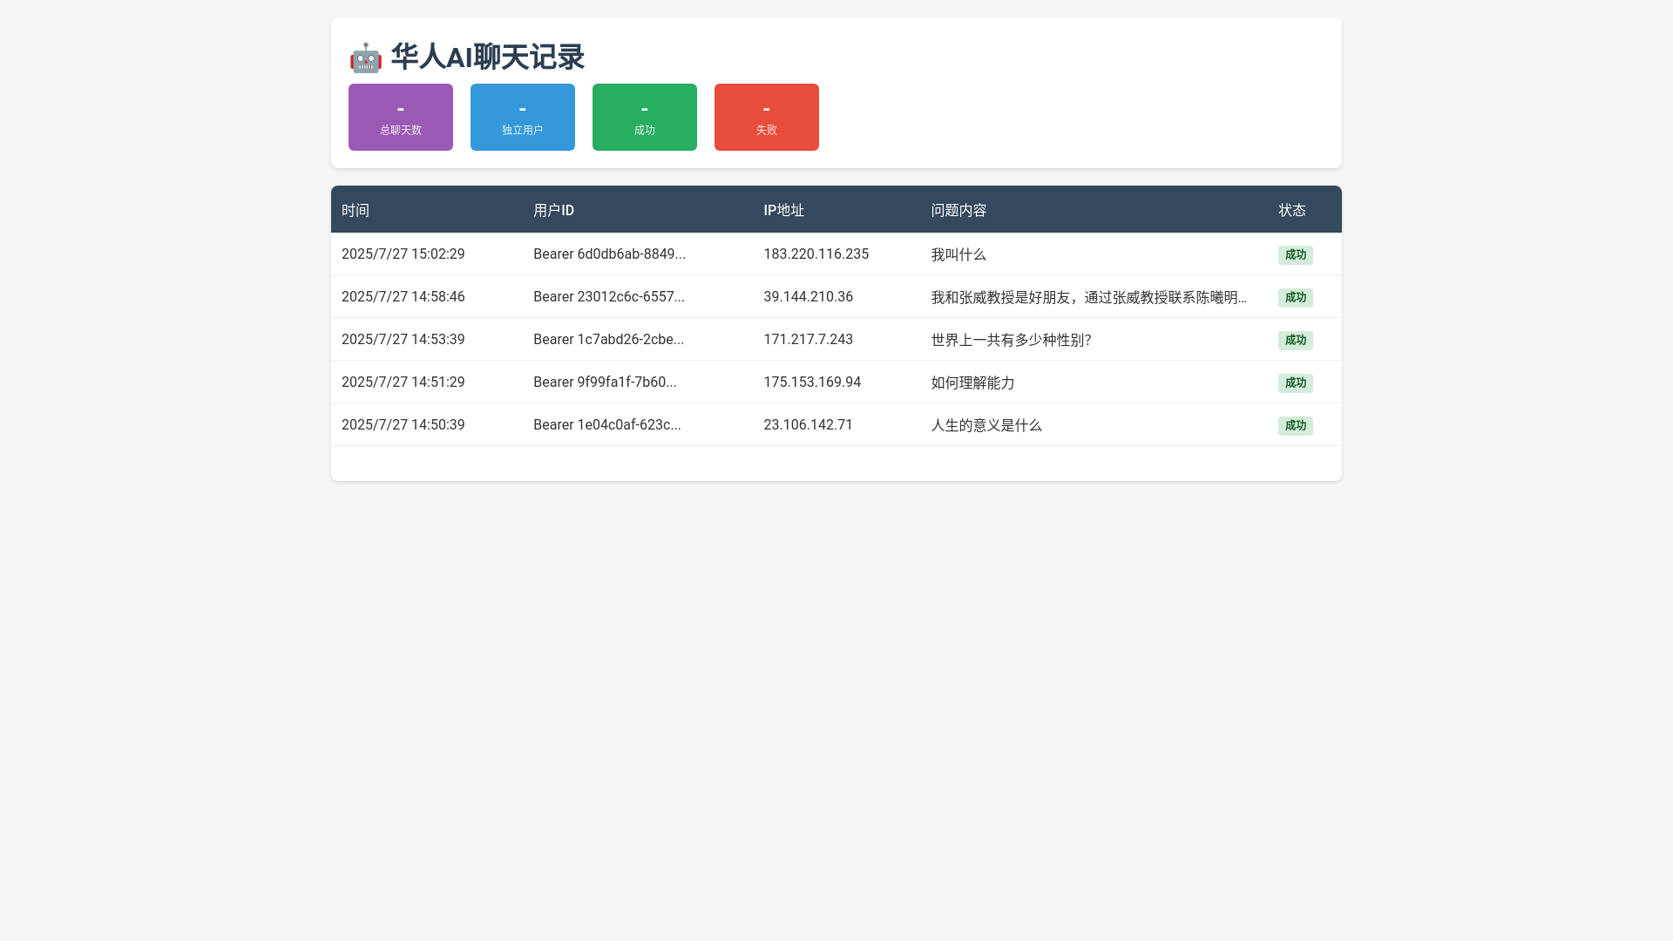Click timestamp 2025/7/27 15:02:29
This screenshot has width=1673, height=941.
coord(403,254)
